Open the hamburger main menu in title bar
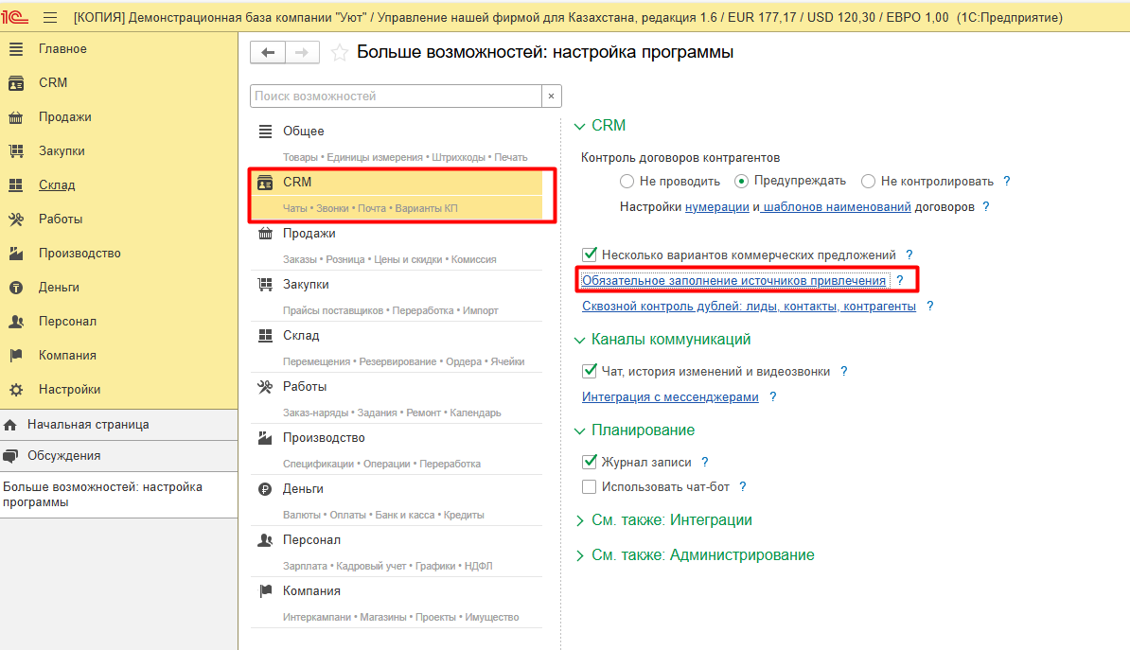The width and height of the screenshot is (1130, 650). [50, 17]
